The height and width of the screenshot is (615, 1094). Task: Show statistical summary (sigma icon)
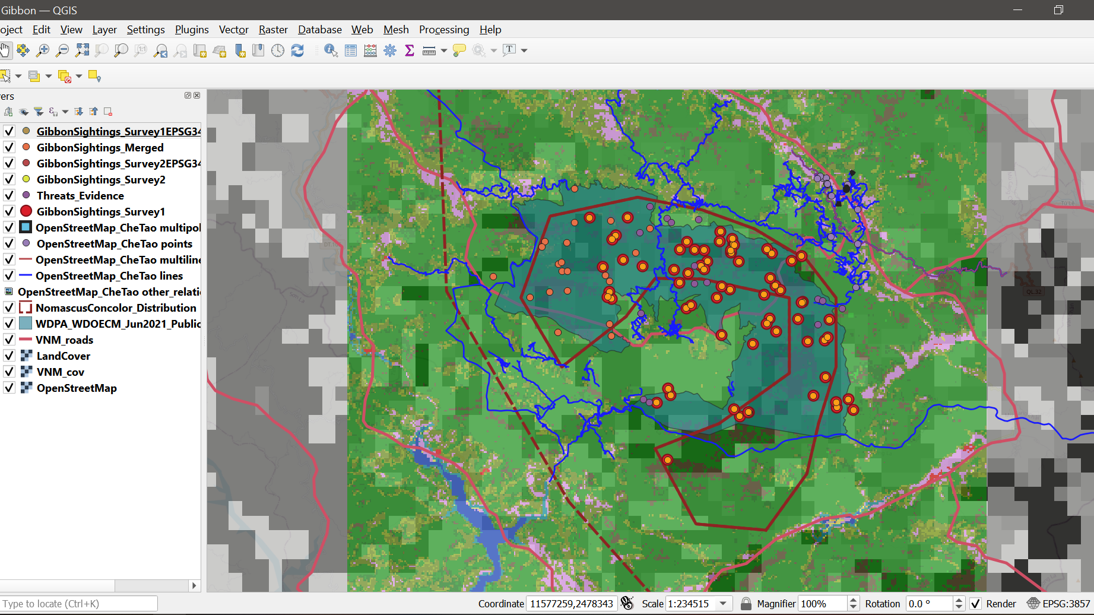pyautogui.click(x=410, y=51)
